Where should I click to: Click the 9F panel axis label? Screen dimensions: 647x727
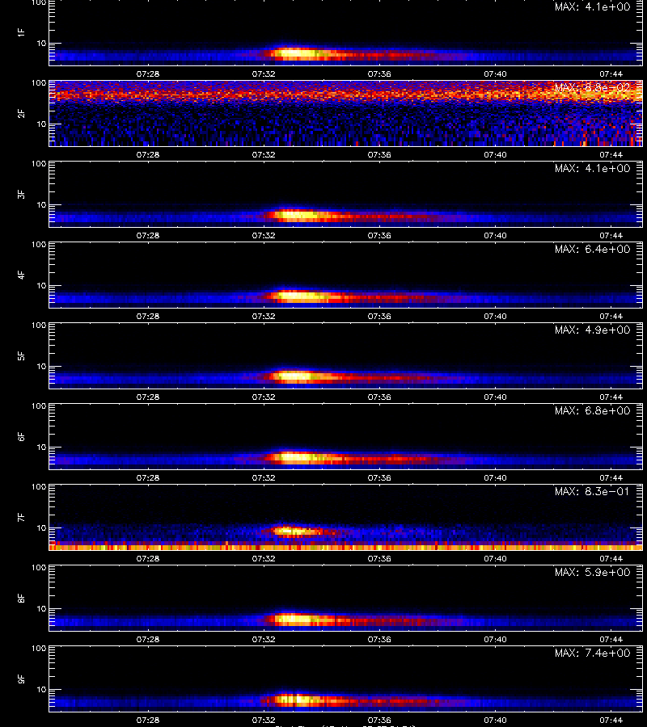click(x=21, y=679)
